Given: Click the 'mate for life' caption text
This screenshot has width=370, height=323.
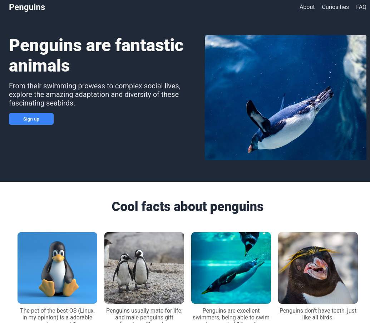Looking at the screenshot, I should click(x=144, y=315).
